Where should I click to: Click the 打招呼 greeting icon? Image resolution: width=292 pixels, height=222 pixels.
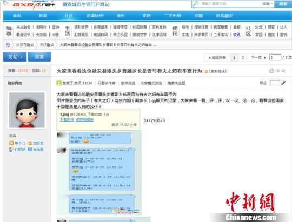click(11, 149)
